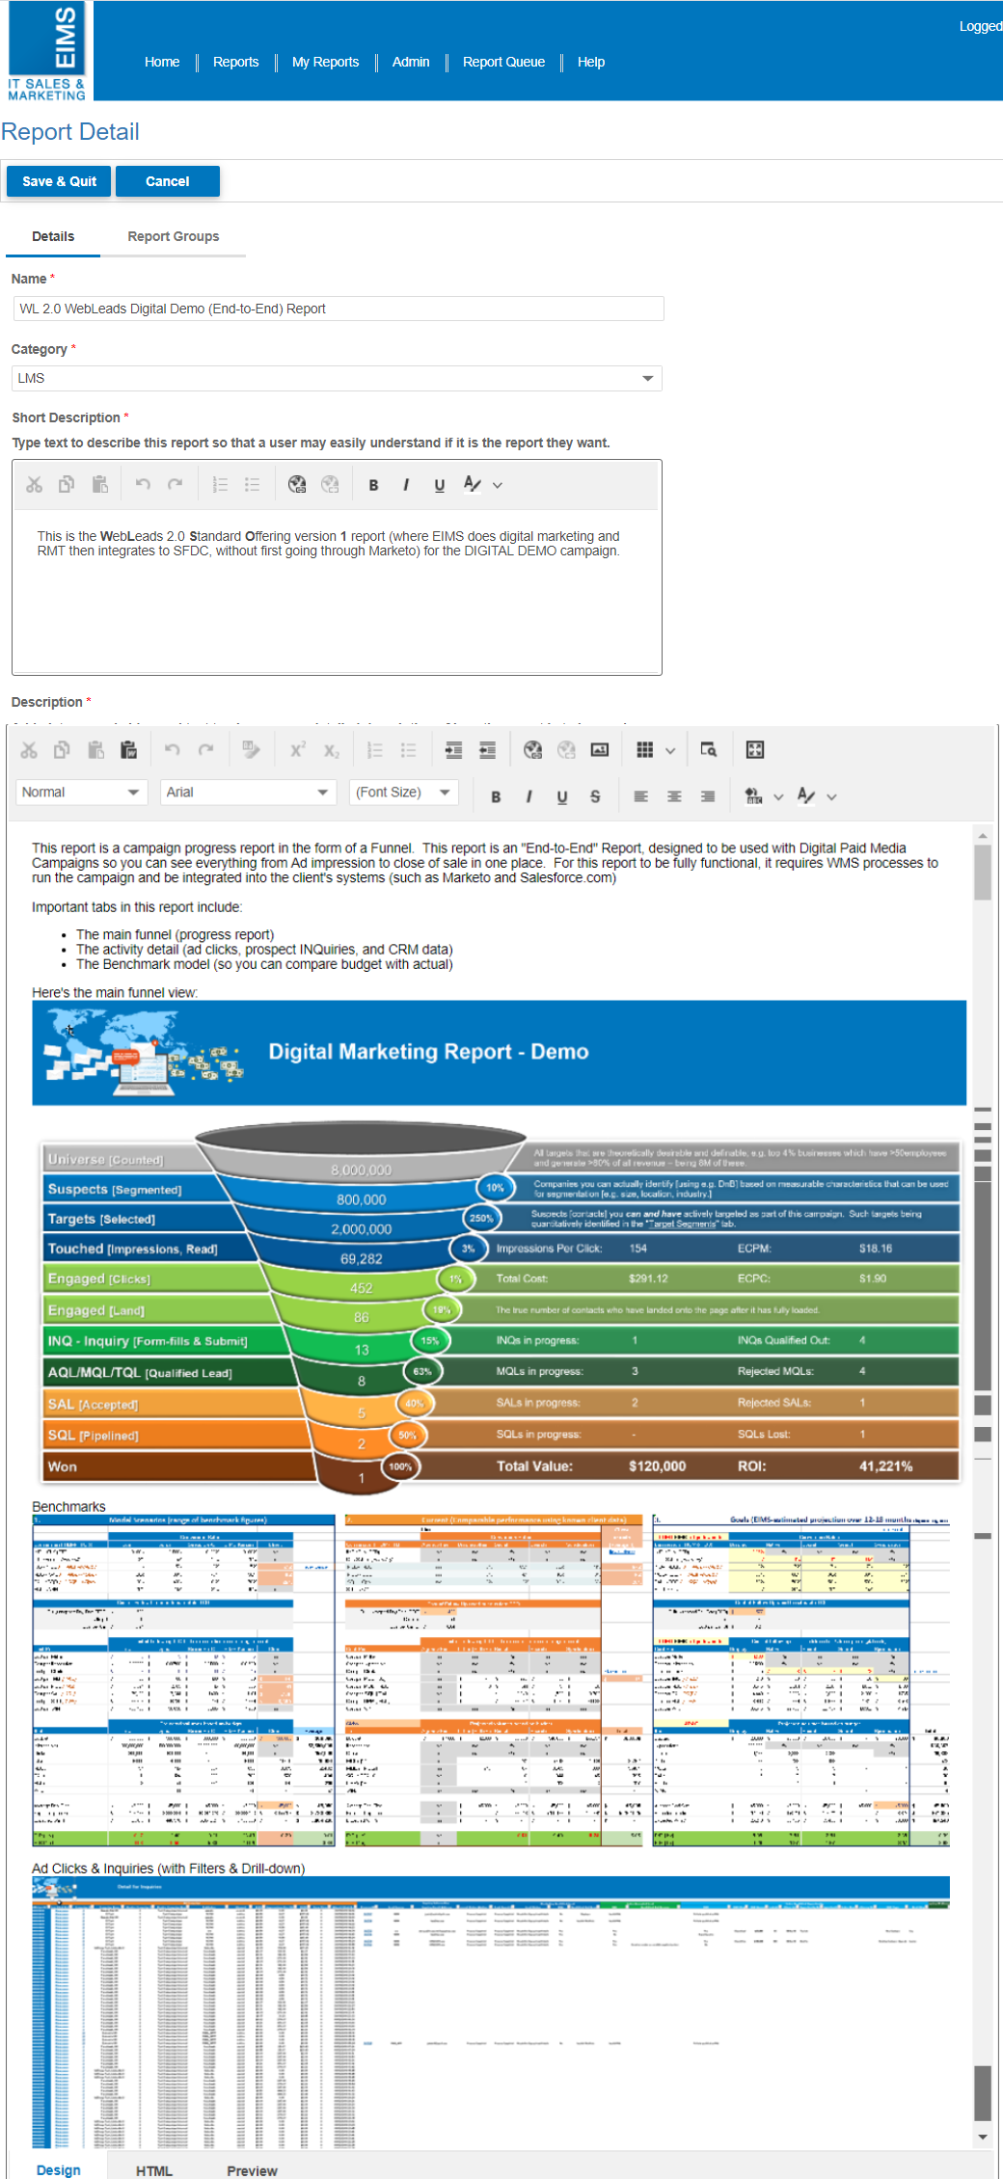Open the Help menu item
Image resolution: width=1003 pixels, height=2179 pixels.
tap(591, 62)
